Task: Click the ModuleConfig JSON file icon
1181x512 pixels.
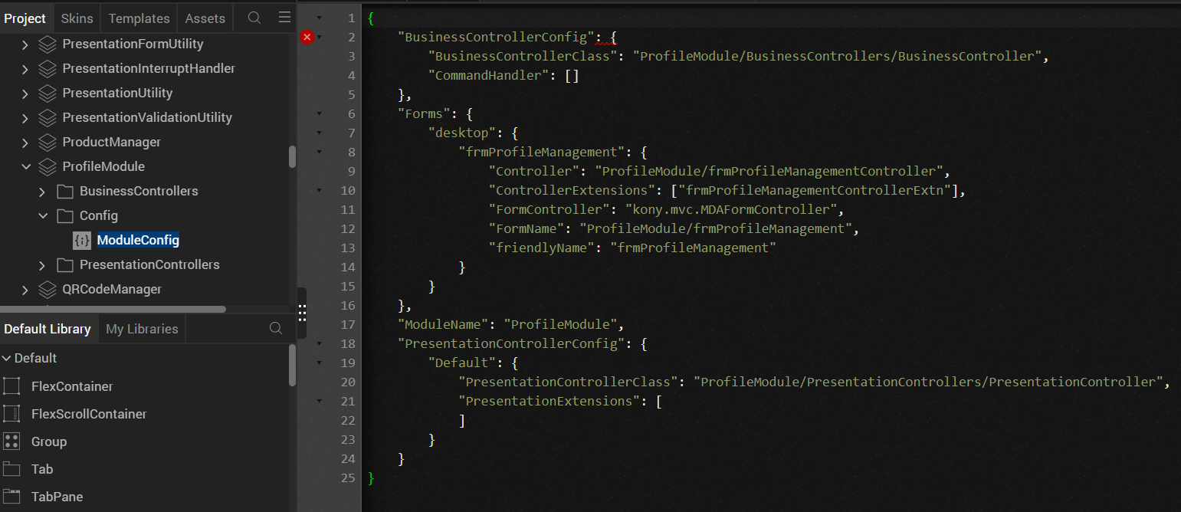Action: coord(82,241)
